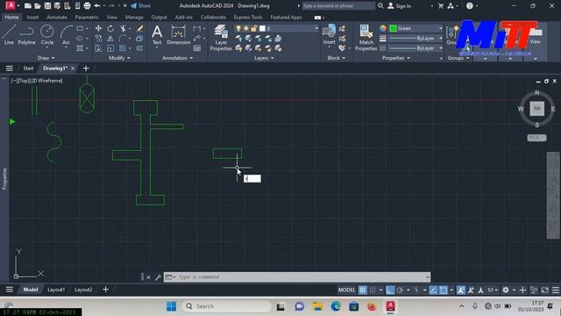Expand the Block panel
The width and height of the screenshot is (561, 316).
tap(337, 58)
